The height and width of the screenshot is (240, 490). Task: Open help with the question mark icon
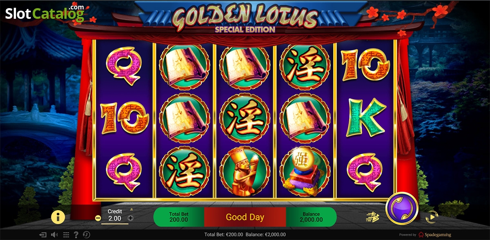(76, 235)
